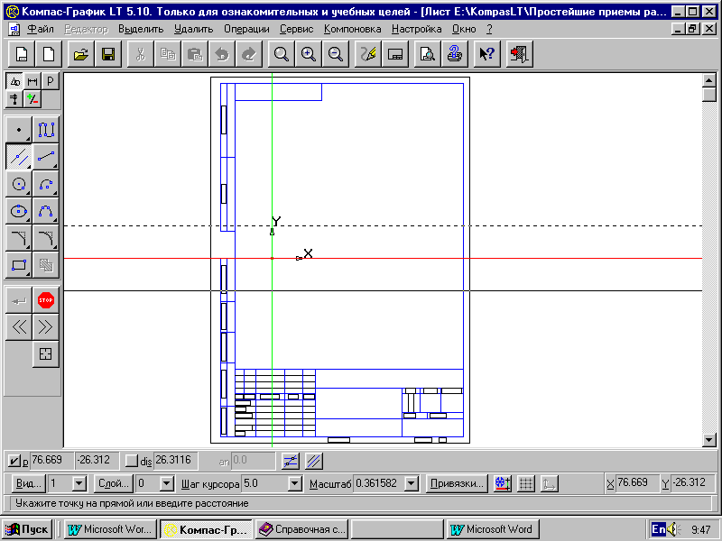Go to the next object arrow
The image size is (722, 541).
[46, 327]
